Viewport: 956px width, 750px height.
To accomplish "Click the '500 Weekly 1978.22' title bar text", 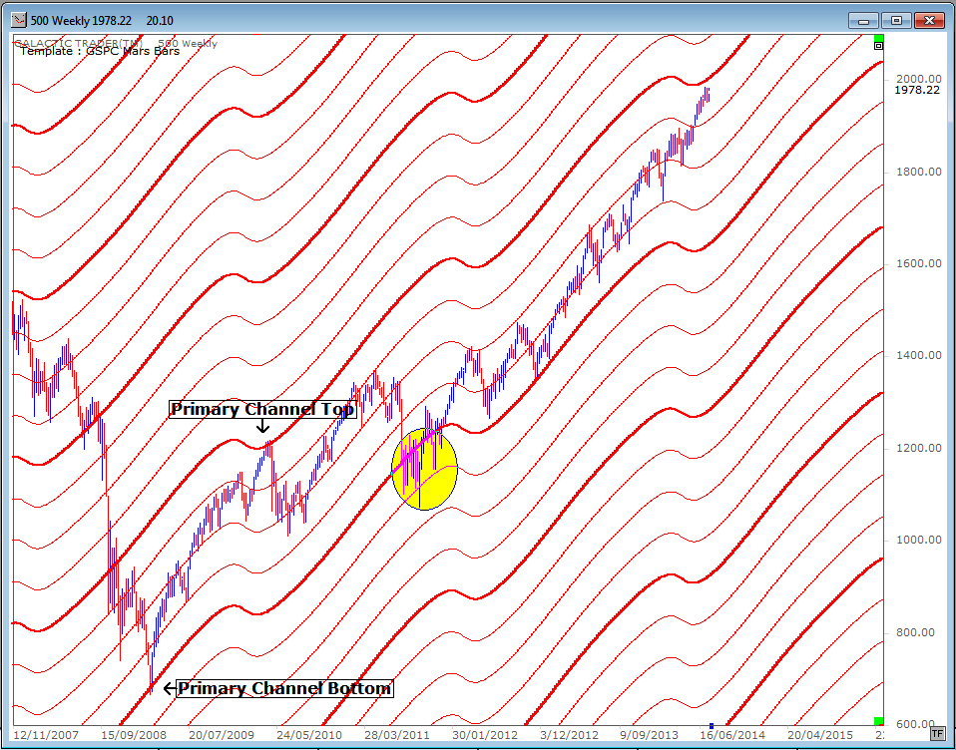I will tap(81, 21).
